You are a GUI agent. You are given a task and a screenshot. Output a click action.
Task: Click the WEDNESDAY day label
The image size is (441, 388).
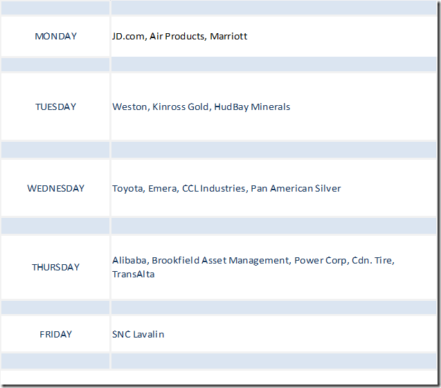pos(56,188)
